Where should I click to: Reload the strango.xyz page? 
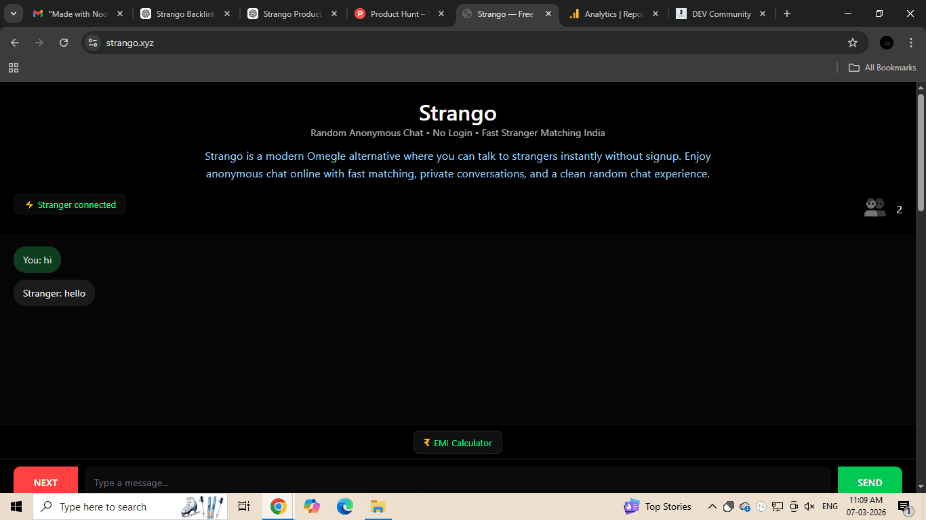tap(63, 42)
